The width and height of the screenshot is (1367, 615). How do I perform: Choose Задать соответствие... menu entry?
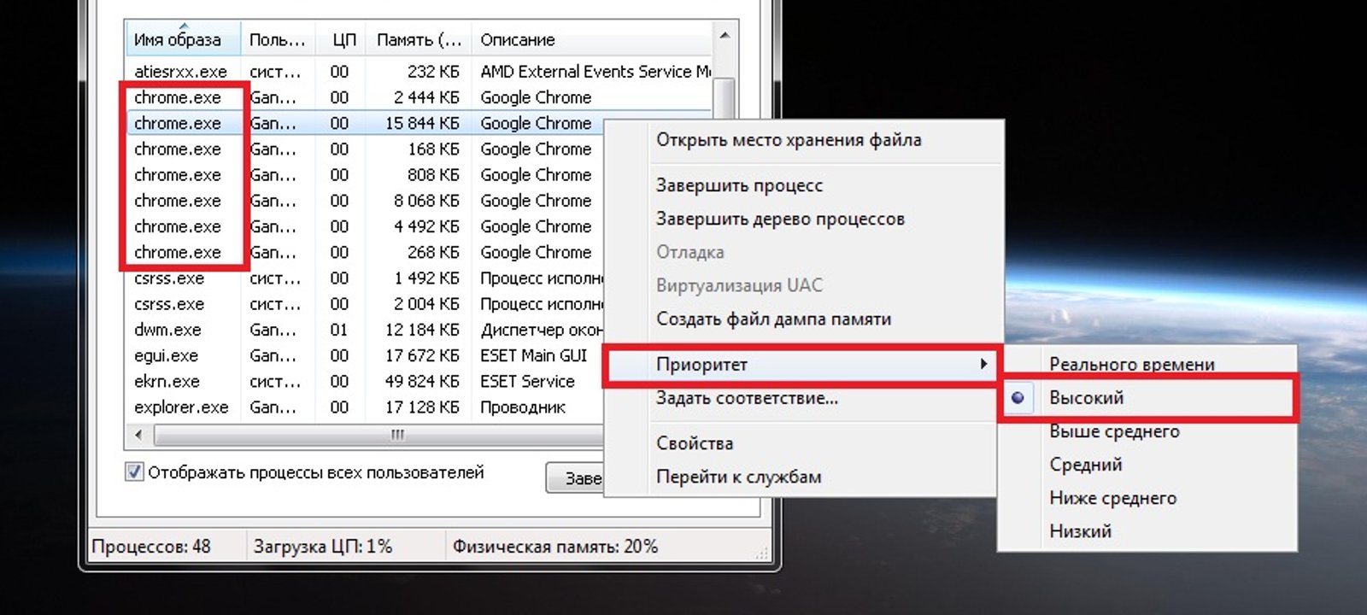[x=747, y=398]
